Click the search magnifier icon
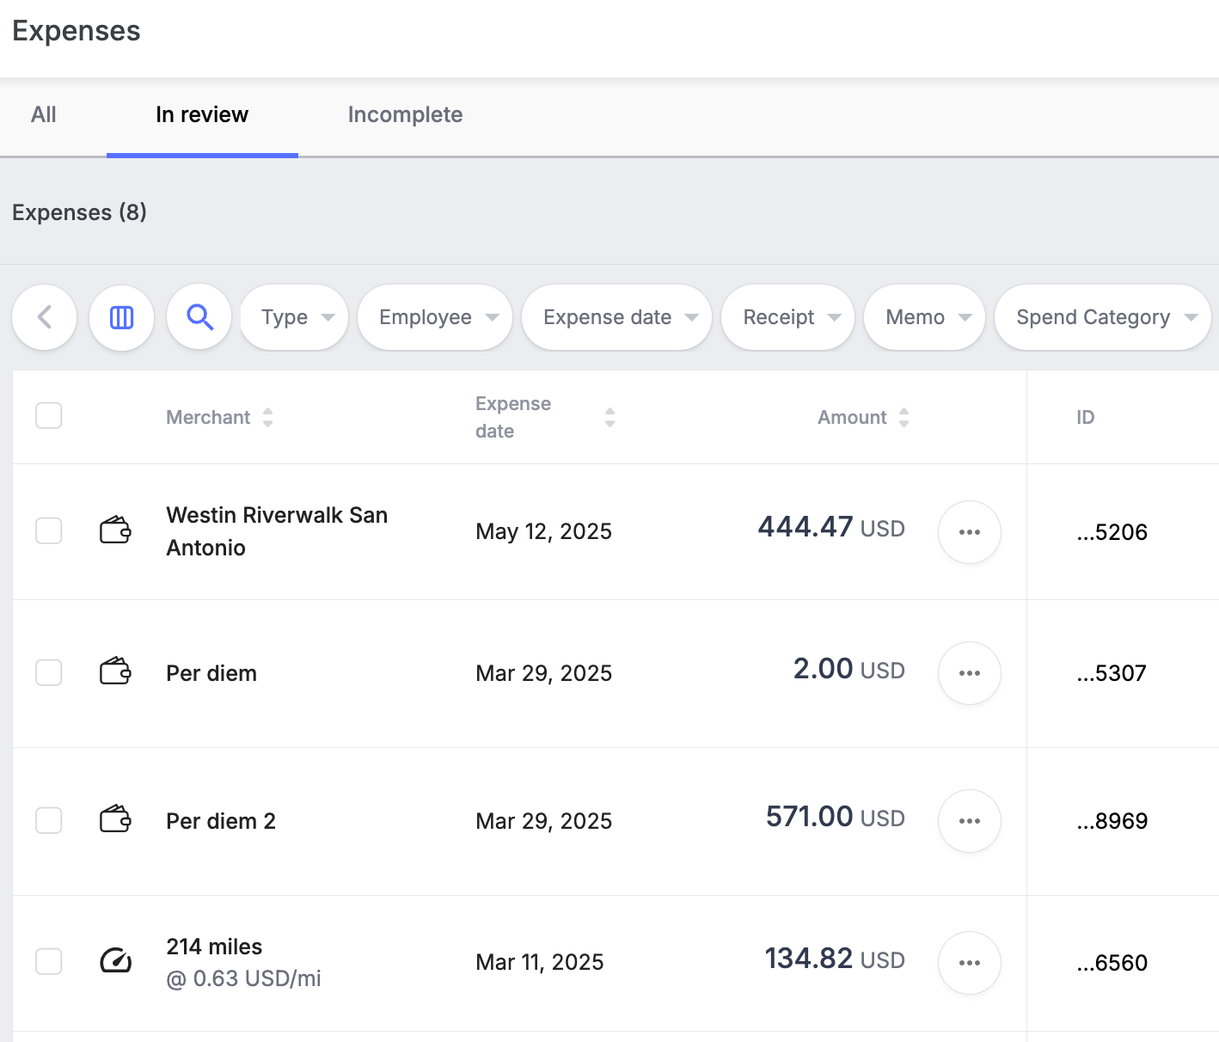Viewport: 1219px width, 1042px height. [199, 317]
